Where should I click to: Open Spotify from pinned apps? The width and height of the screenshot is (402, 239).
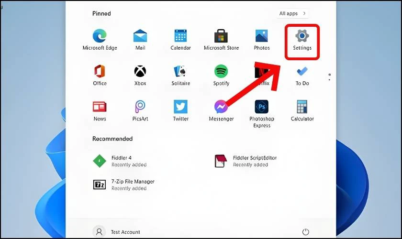221,76
